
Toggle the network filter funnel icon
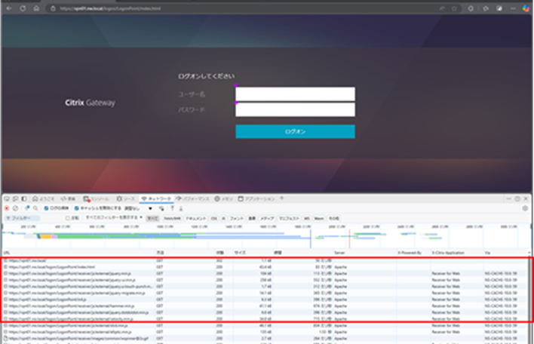coord(27,208)
